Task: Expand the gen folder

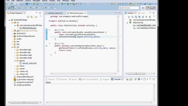Action: coord(12,31)
